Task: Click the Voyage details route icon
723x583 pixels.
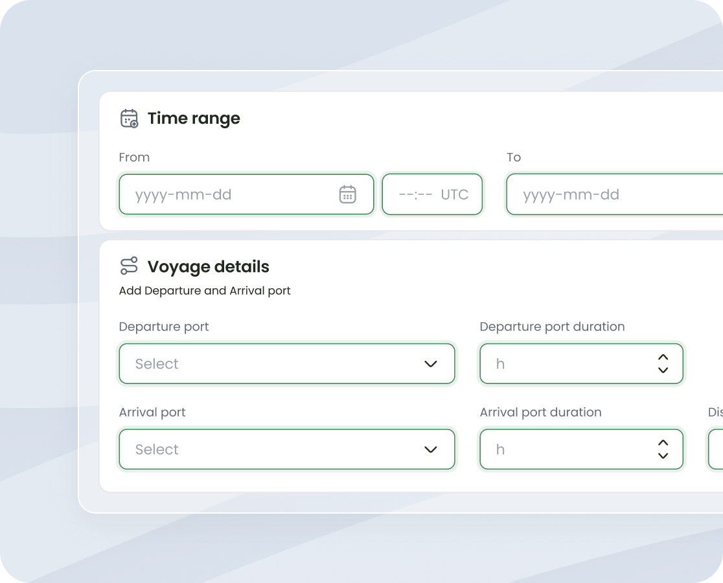Action: tap(130, 266)
